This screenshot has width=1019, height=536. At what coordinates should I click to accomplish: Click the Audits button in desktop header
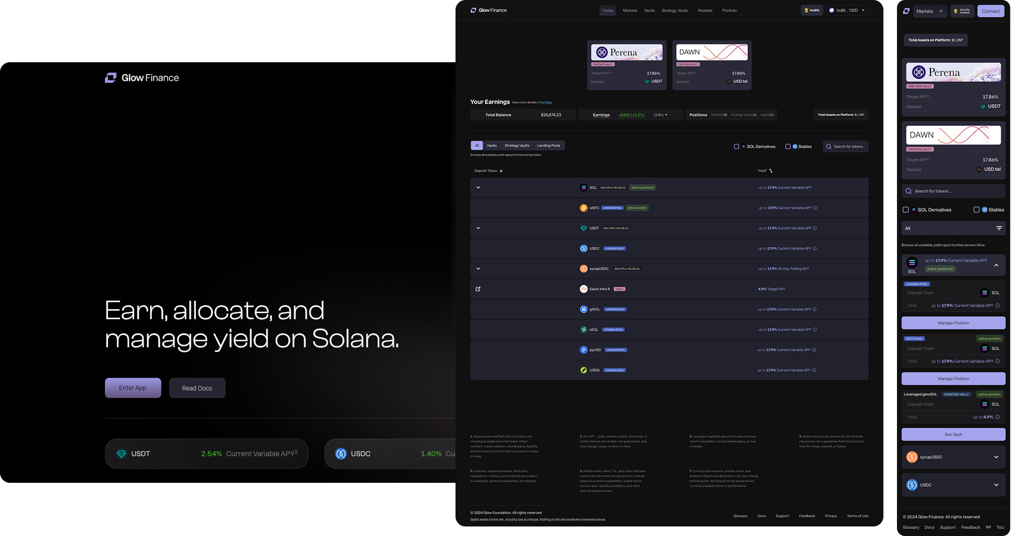coord(812,10)
